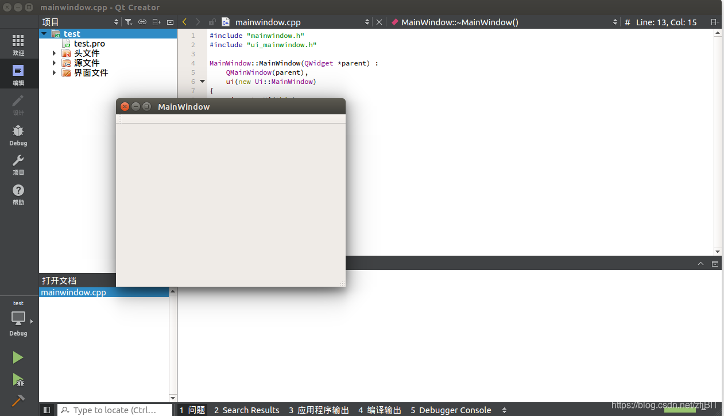
Task: Switch to Debug mode using the bug icon
Action: coord(18,133)
